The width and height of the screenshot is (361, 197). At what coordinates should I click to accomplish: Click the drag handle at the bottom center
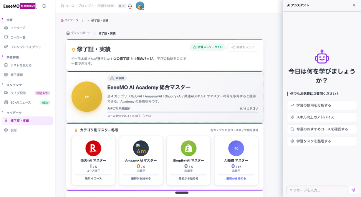(x=182, y=193)
